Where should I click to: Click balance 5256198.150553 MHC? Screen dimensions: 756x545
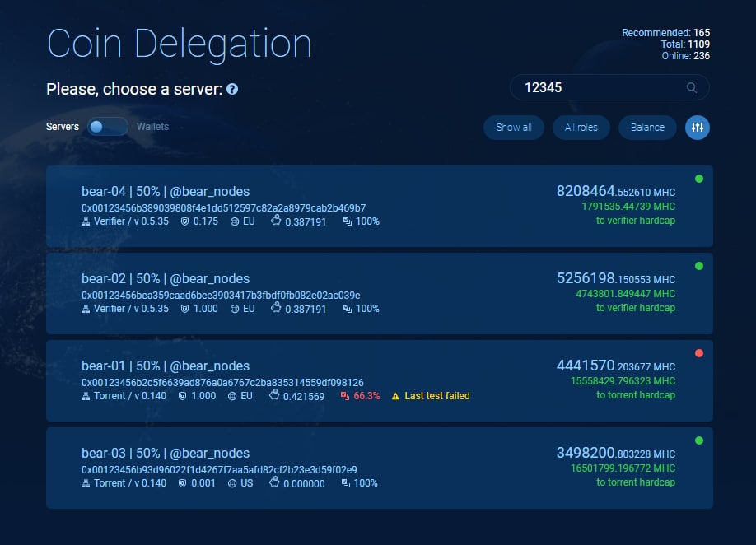coord(616,278)
